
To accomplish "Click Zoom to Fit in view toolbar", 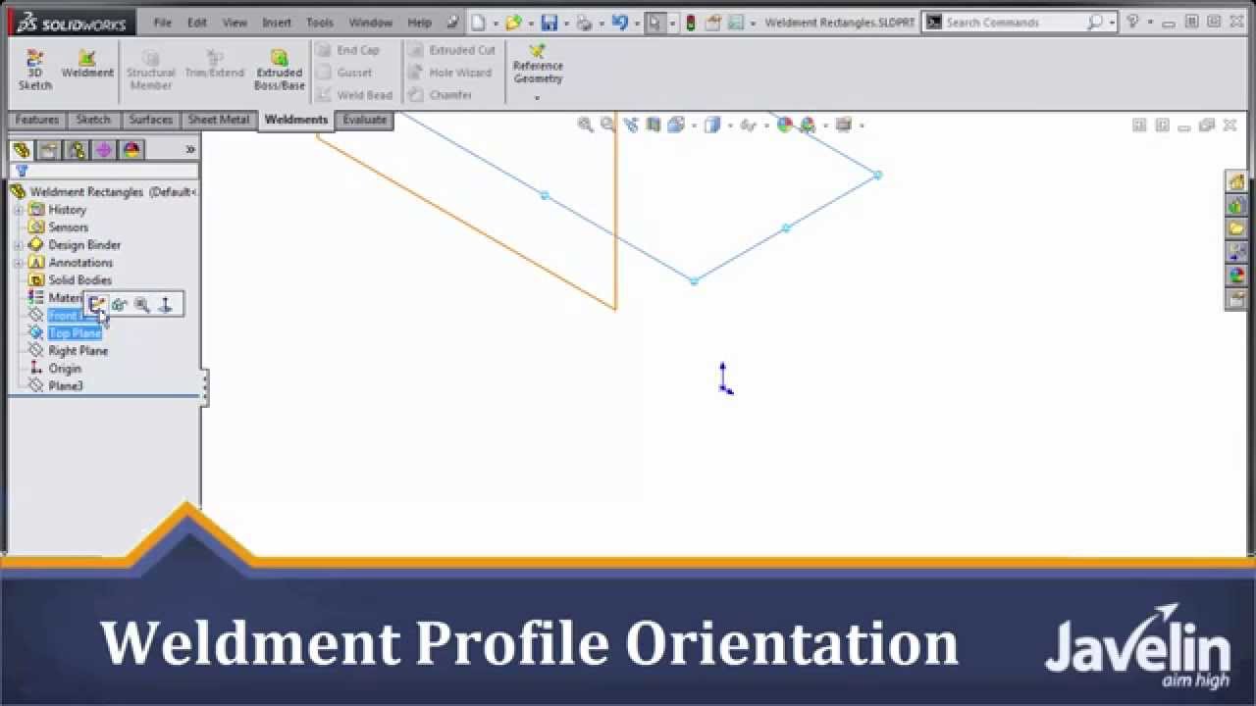I will click(585, 125).
